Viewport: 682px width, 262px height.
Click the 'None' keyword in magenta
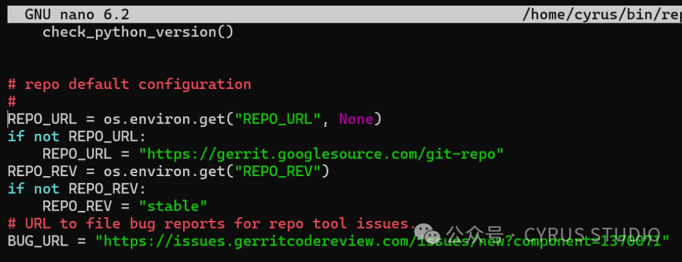[x=356, y=119]
